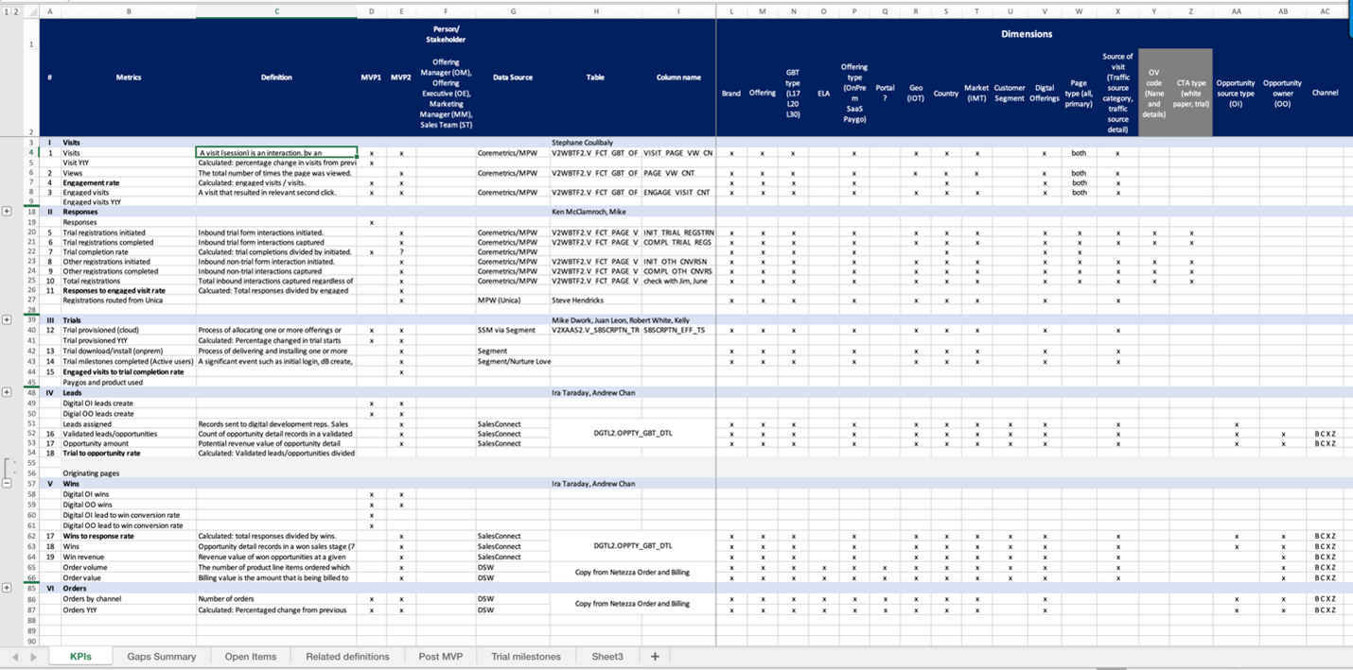
Task: Click the CTA type header cell
Action: [x=1191, y=93]
